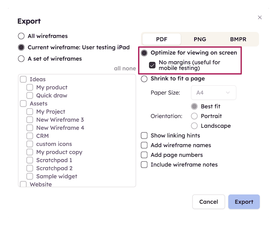Switch to the BMPR export tab
The width and height of the screenshot is (277, 226).
coord(238,39)
